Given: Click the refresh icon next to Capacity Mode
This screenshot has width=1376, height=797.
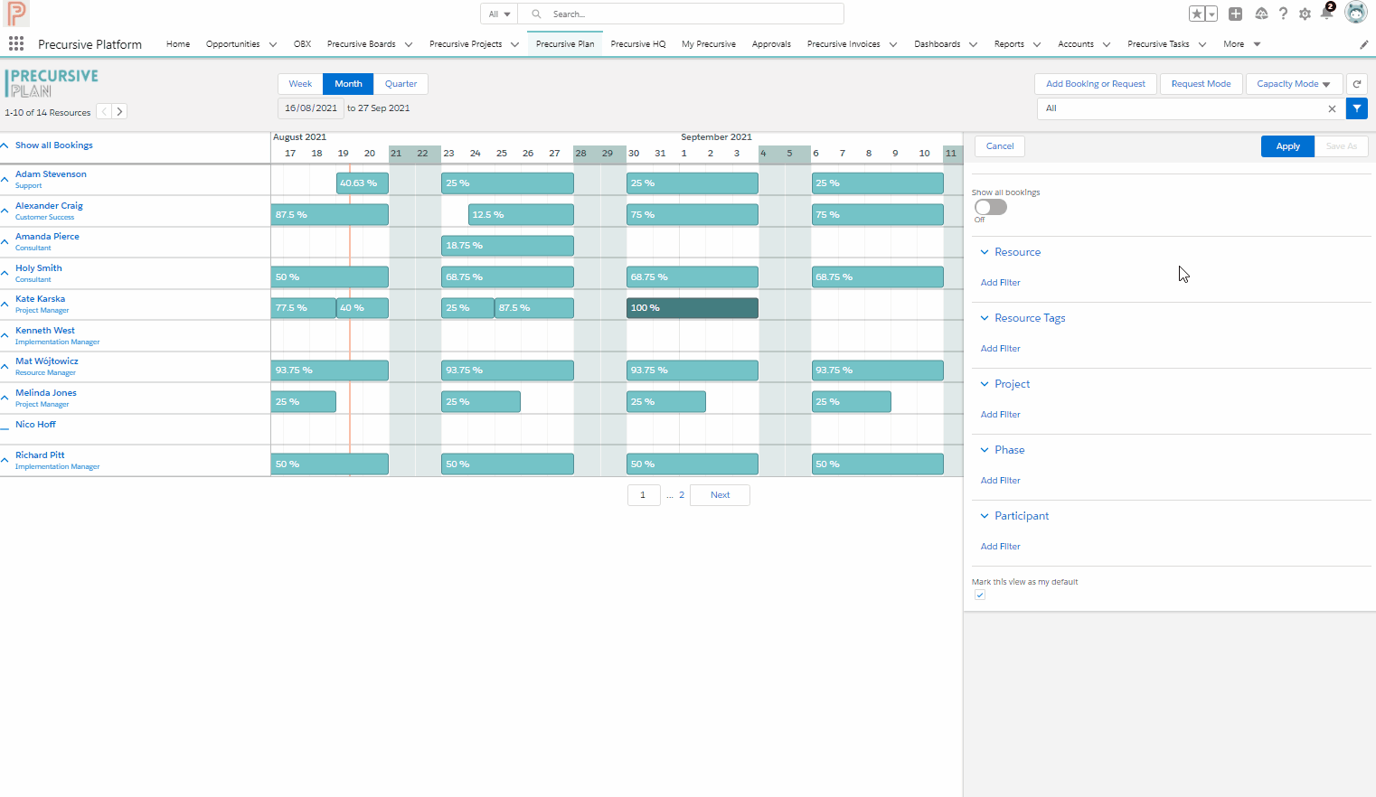Looking at the screenshot, I should (1357, 84).
